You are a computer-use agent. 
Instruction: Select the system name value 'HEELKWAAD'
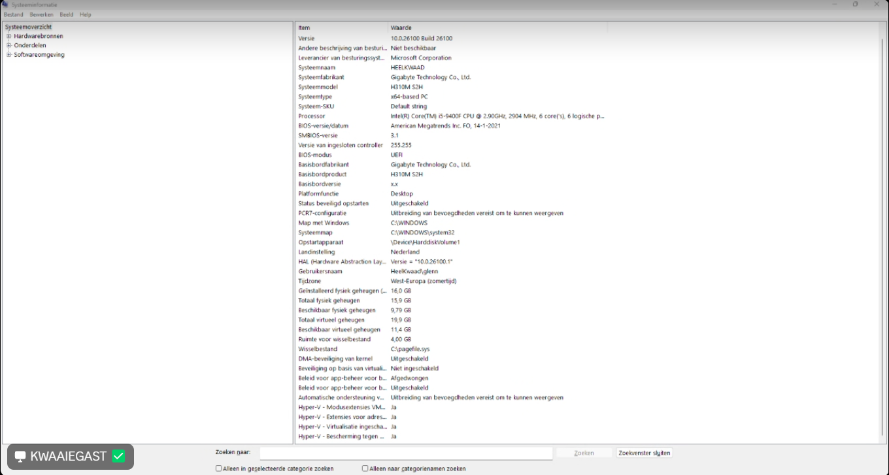pos(407,67)
